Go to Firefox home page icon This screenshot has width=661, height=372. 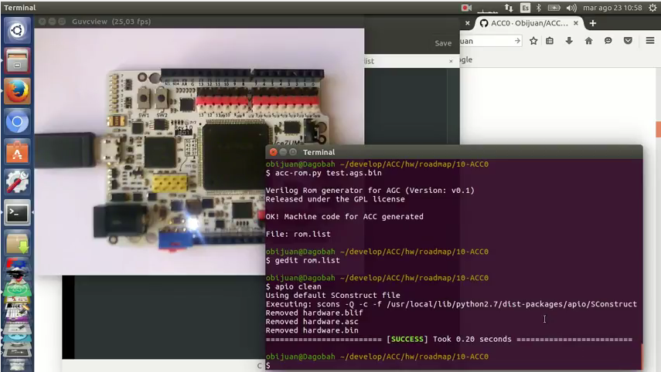(588, 41)
